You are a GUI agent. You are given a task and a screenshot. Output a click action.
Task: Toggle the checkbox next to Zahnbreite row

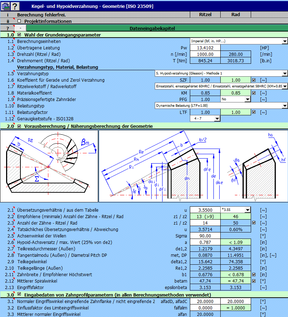254,274
